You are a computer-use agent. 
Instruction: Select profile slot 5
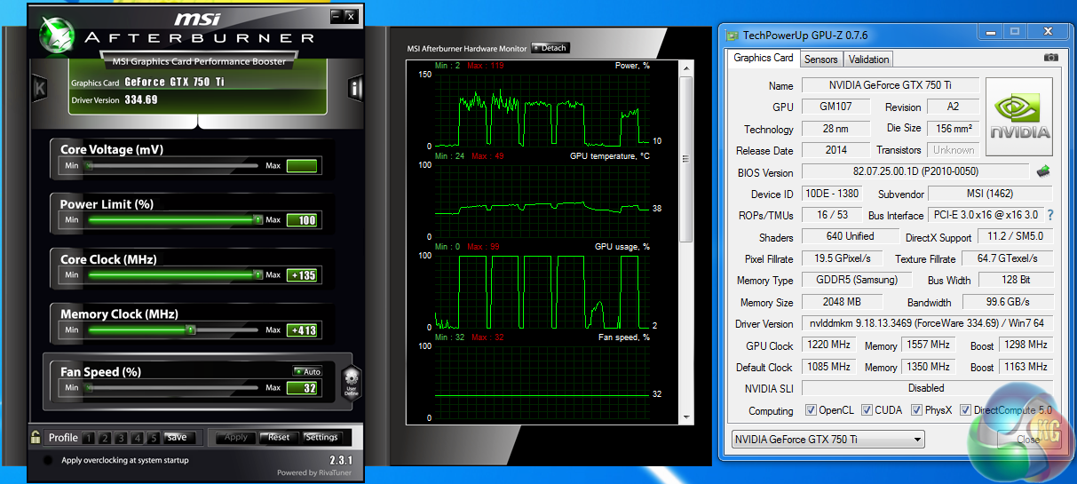pyautogui.click(x=153, y=438)
